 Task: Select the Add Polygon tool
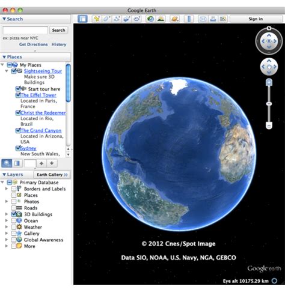(107, 19)
